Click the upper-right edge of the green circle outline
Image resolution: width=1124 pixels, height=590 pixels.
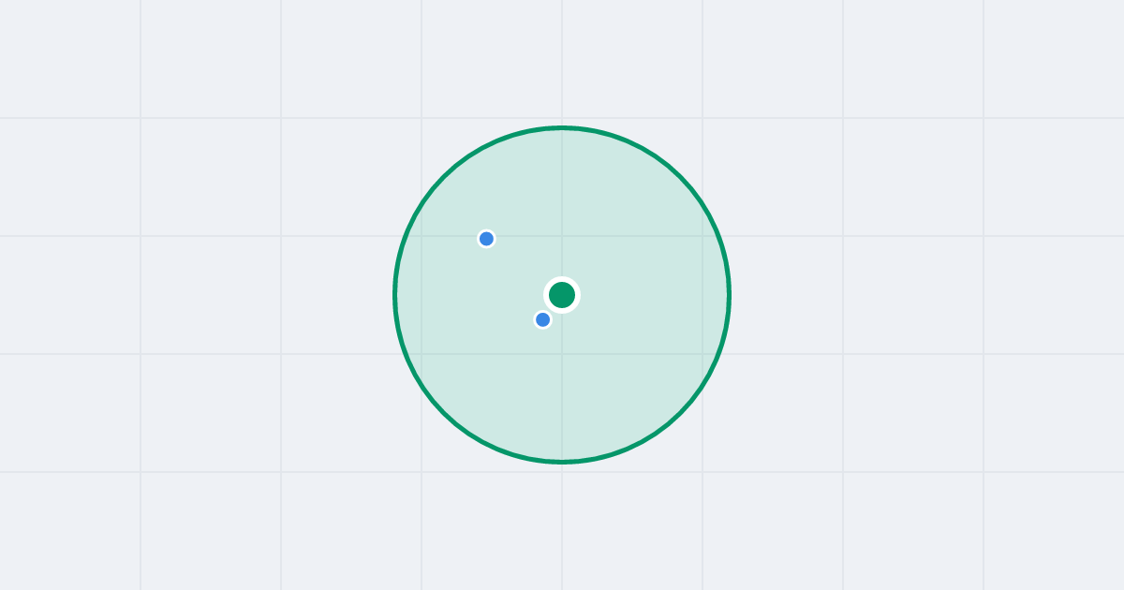pos(680,177)
